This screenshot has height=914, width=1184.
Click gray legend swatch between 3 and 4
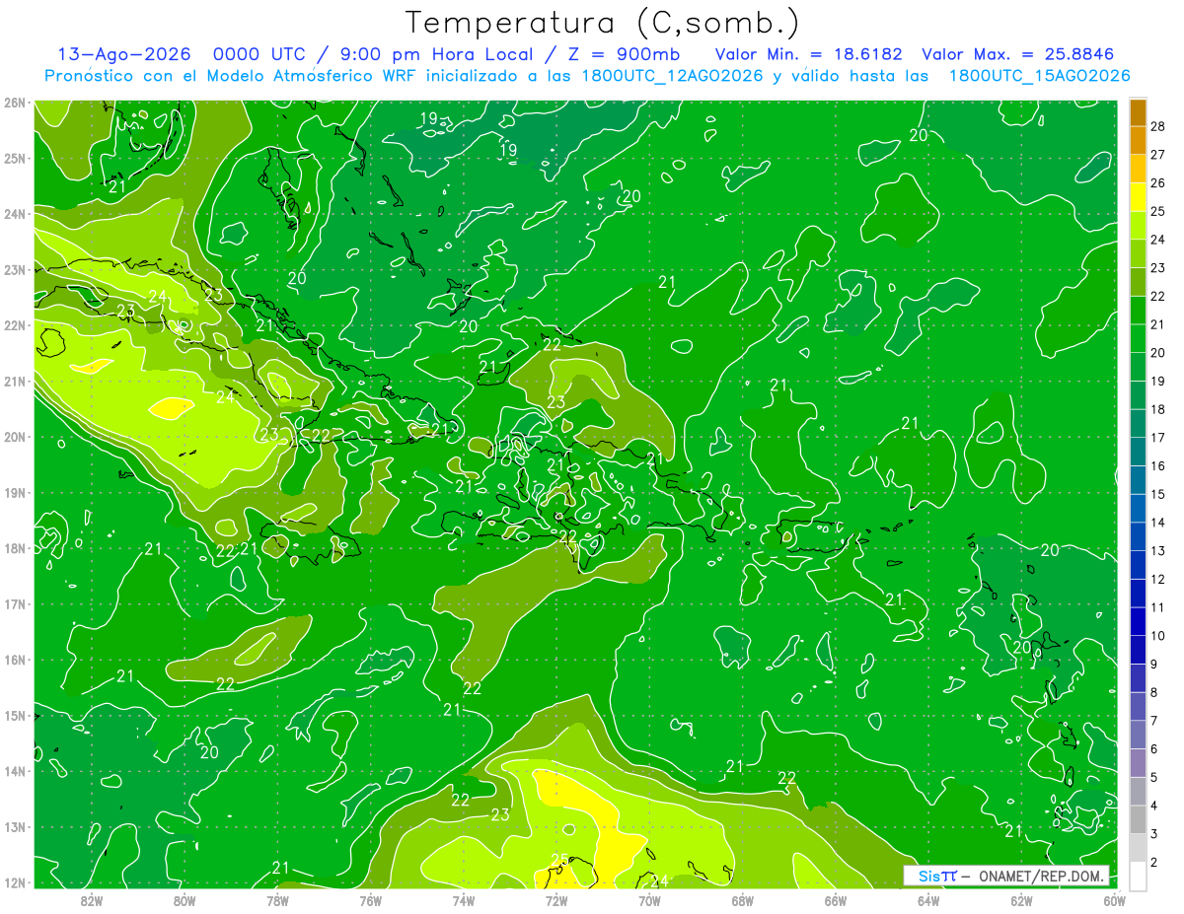click(x=1138, y=819)
